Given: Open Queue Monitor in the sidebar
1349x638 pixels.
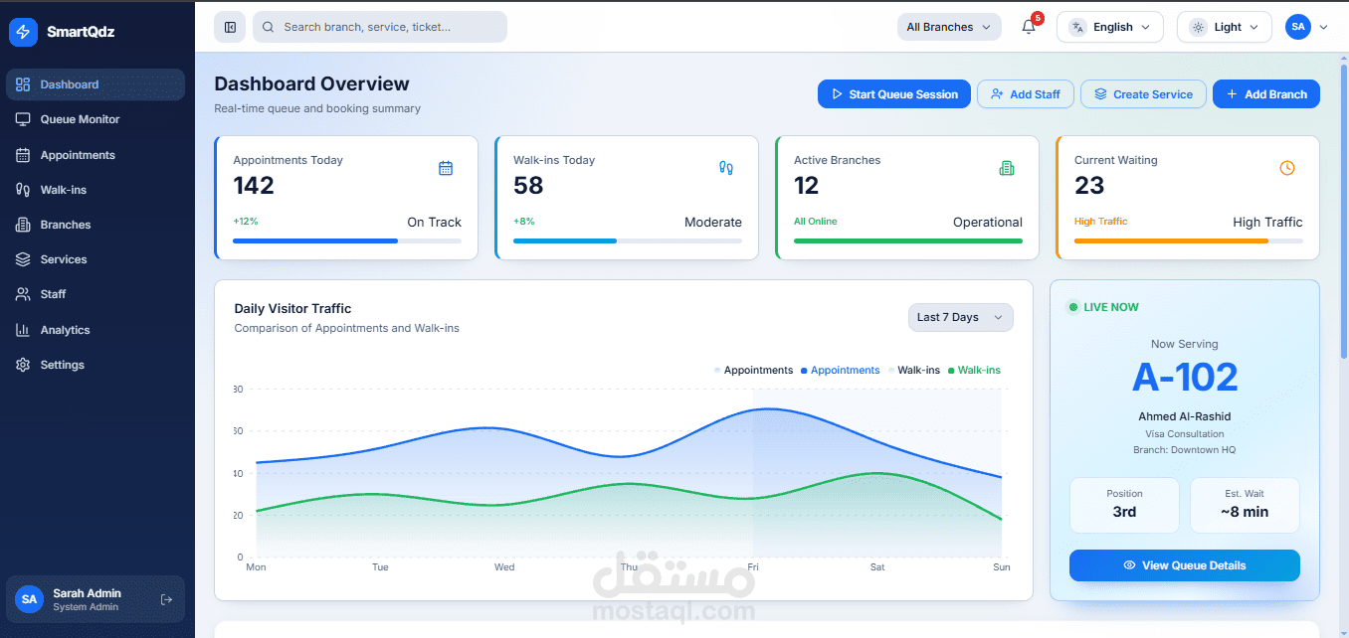Looking at the screenshot, I should tap(96, 119).
